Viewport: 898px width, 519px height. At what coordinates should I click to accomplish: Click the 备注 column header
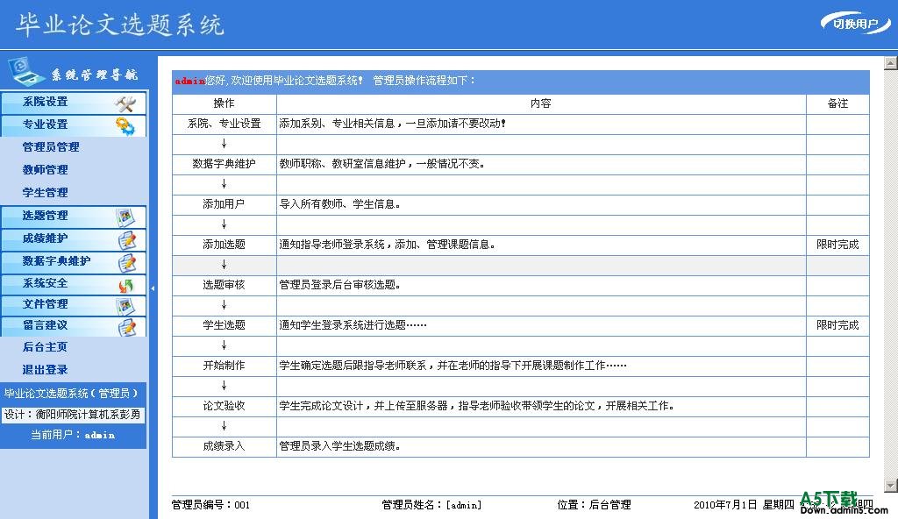point(837,103)
